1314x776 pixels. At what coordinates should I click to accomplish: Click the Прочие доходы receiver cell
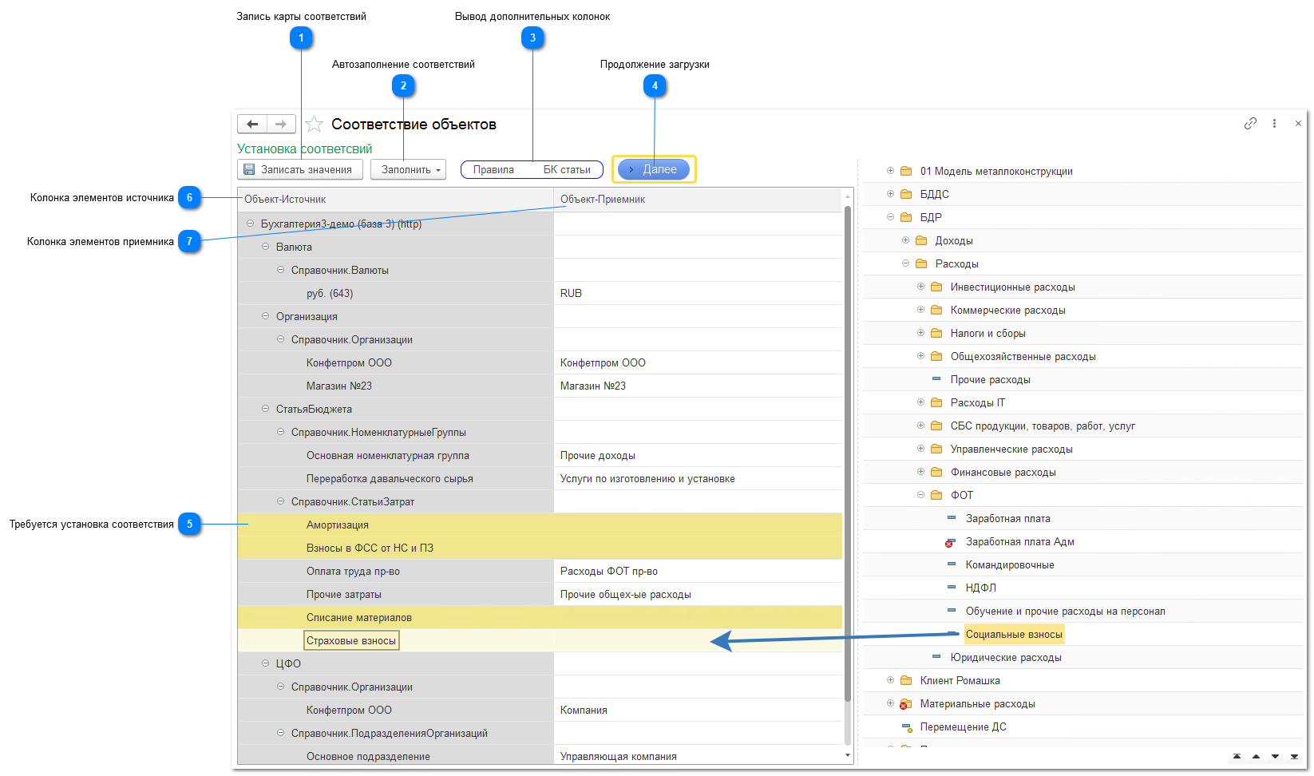(698, 455)
